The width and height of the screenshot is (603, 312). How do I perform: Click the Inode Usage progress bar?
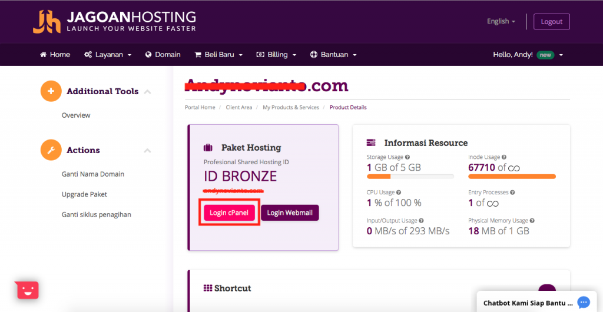click(x=512, y=177)
